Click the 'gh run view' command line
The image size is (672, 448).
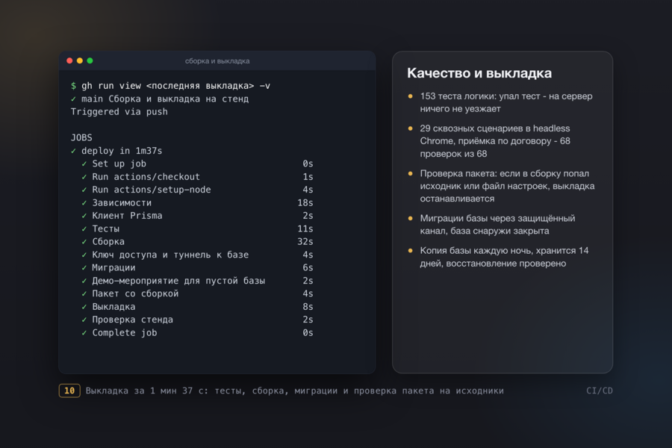[170, 86]
